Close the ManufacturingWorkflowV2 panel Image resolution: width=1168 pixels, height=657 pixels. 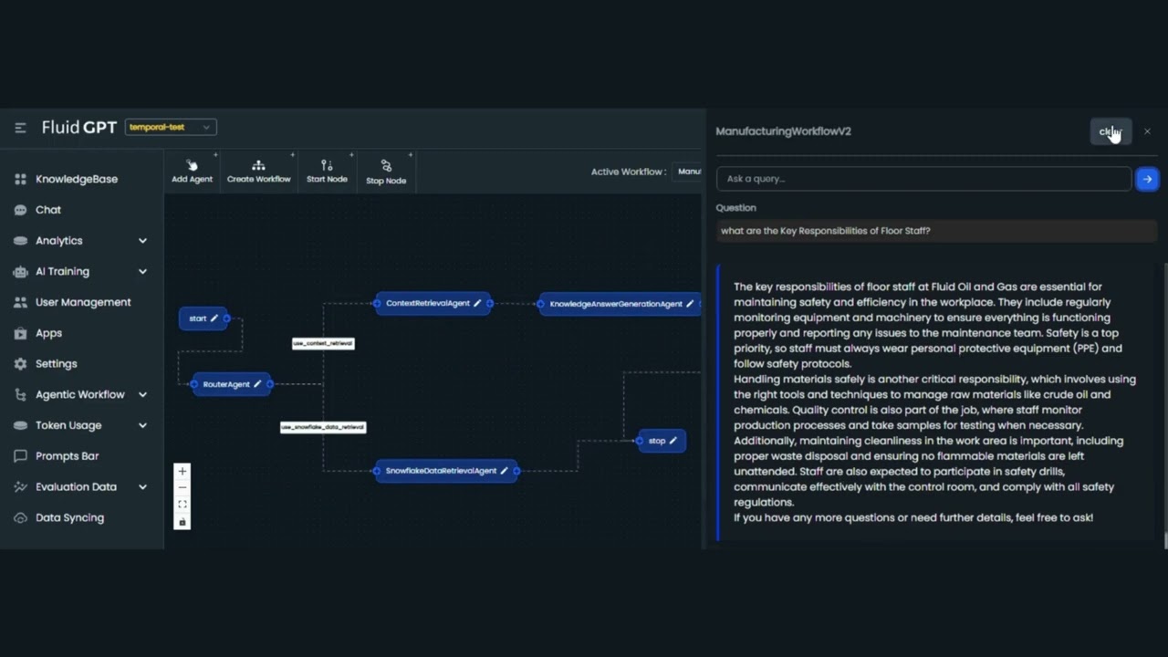[1147, 132]
